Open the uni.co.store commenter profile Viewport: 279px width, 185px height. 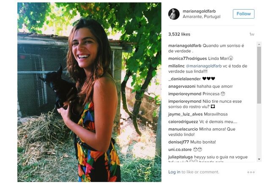[180, 149]
